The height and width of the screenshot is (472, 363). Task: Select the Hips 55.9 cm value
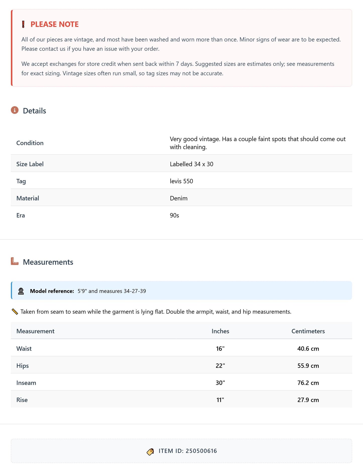[308, 366]
